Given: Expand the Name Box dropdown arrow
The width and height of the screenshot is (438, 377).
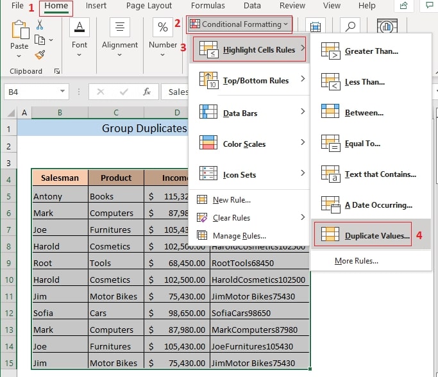Looking at the screenshot, I should pyautogui.click(x=63, y=91).
